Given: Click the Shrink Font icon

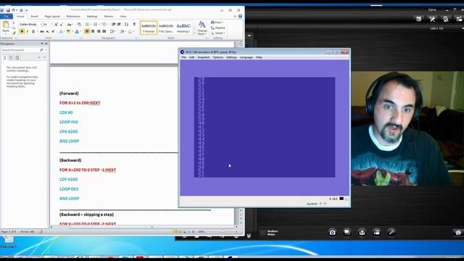Looking at the screenshot, I should pyautogui.click(x=62, y=25).
